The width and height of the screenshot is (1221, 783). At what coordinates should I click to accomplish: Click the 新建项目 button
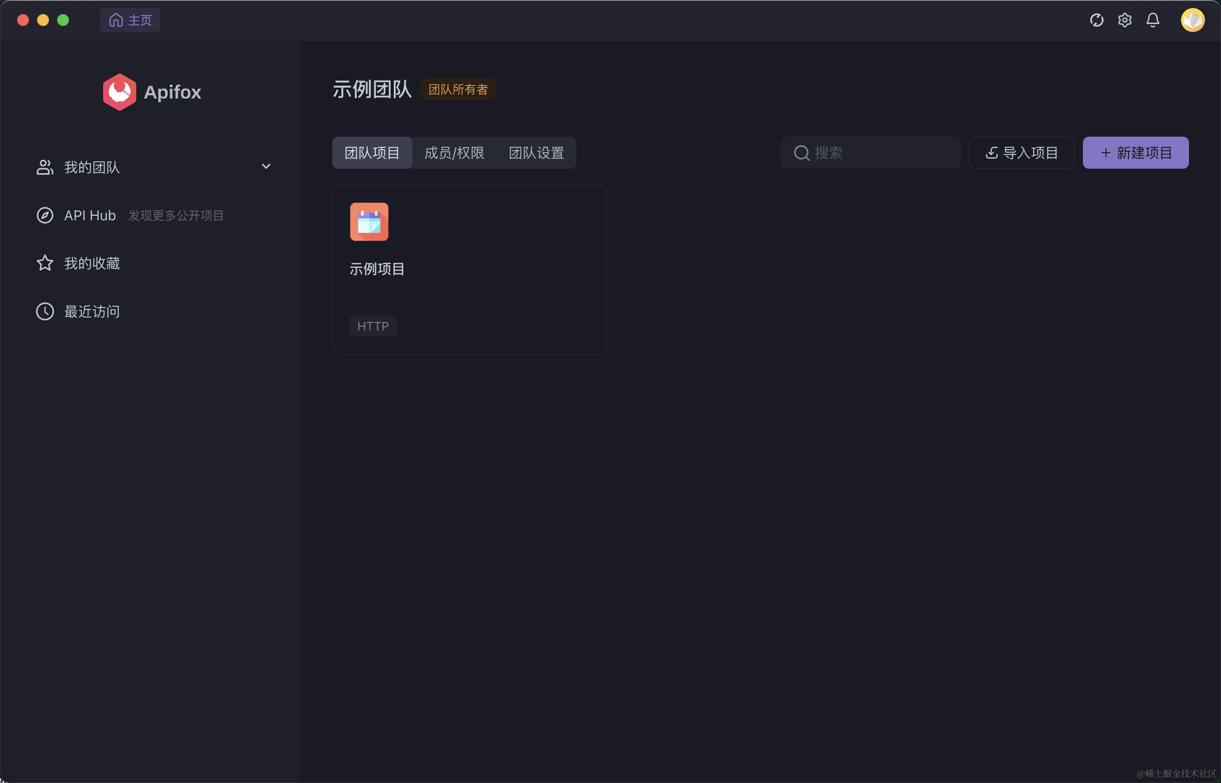(x=1135, y=153)
